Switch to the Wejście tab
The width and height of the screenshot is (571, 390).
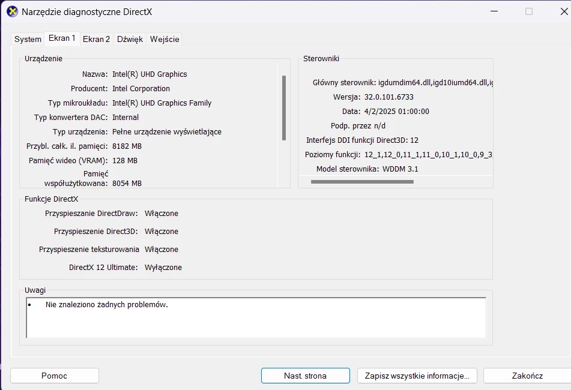coord(164,38)
